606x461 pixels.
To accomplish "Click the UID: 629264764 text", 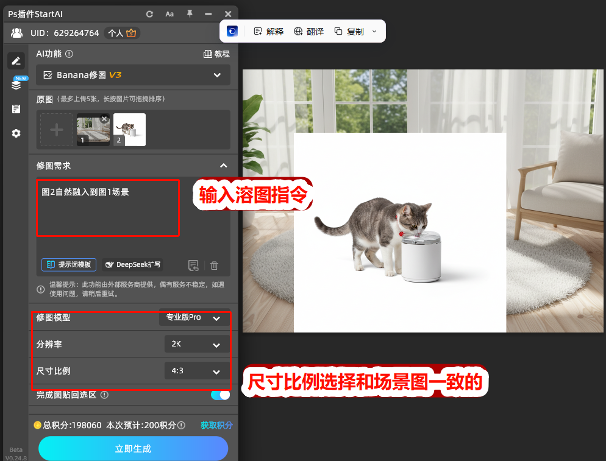I will coord(65,33).
